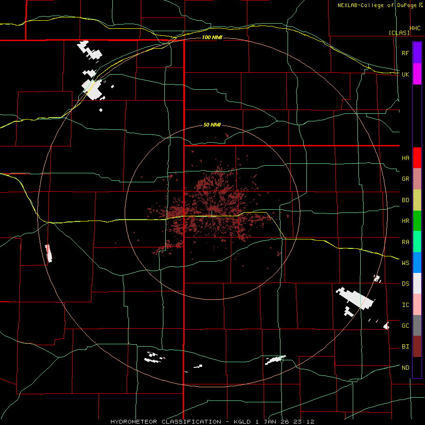The width and height of the screenshot is (425, 425).
Task: Click the HA legend label
Action: [x=405, y=158]
